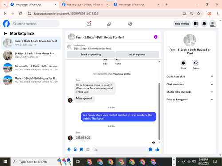Expand Customize chat section

coord(190,77)
